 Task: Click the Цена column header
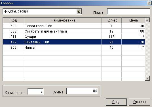coord(133,20)
